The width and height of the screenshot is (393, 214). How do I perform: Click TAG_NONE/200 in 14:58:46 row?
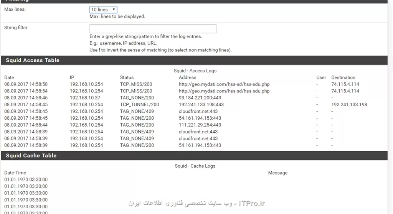[137, 98]
